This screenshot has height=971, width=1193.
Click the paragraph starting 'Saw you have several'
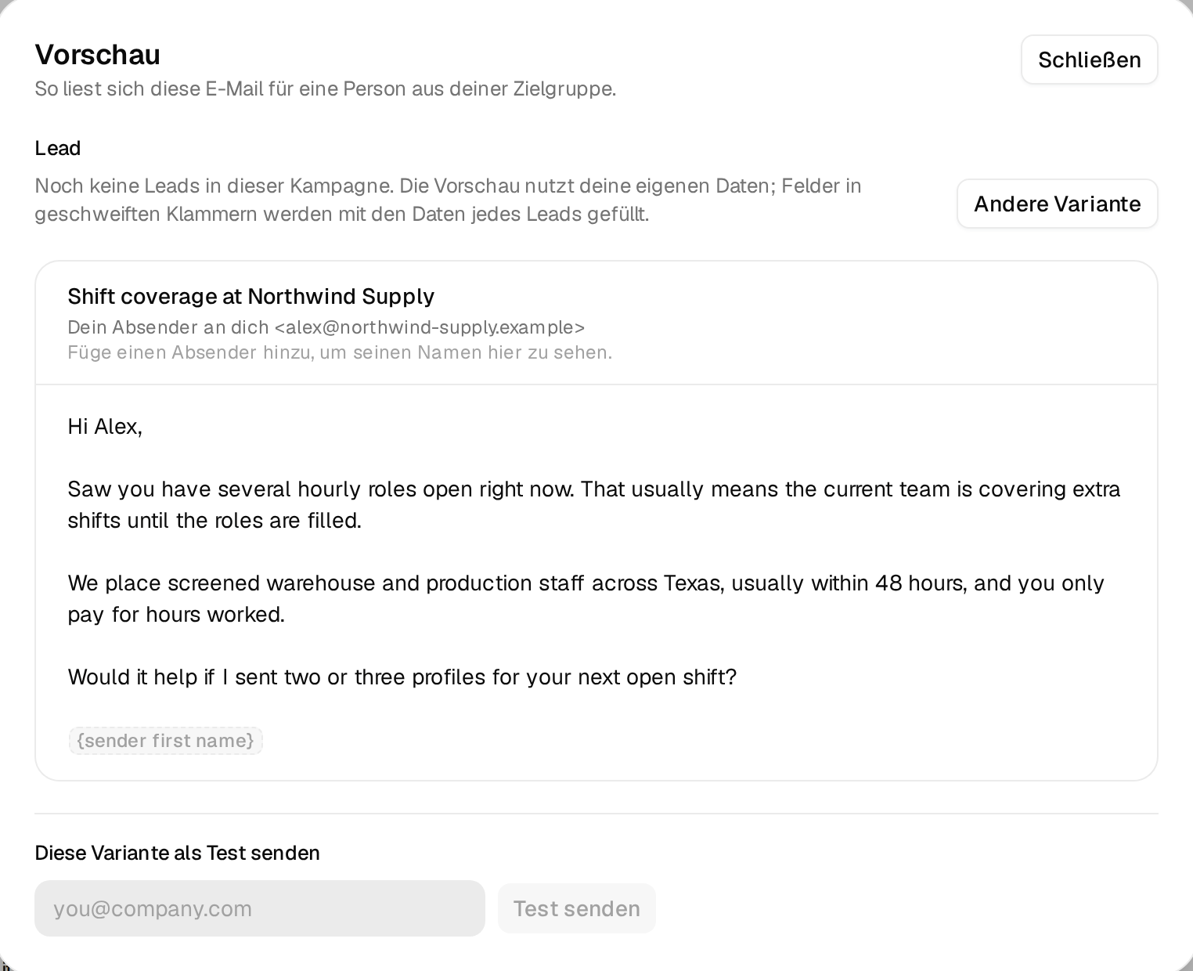(x=594, y=505)
